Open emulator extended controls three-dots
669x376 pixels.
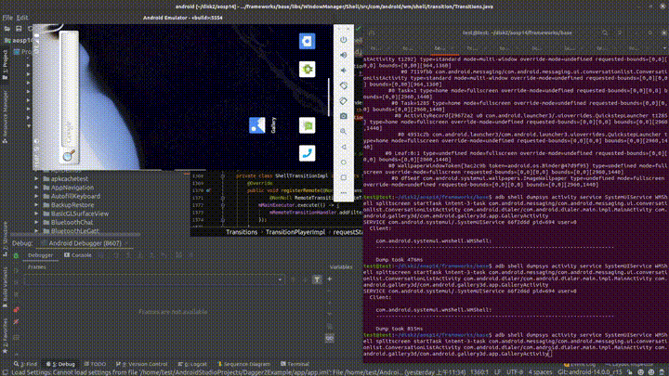(344, 193)
